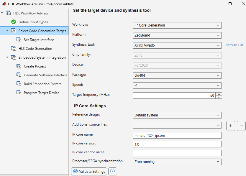Select Define Input Types in the task tree
Viewport: 246px width, 176px height.
click(x=33, y=22)
